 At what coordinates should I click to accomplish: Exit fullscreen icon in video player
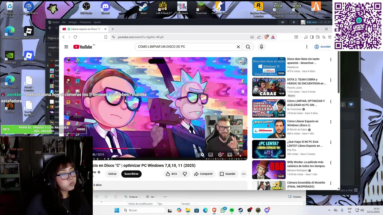point(239,155)
